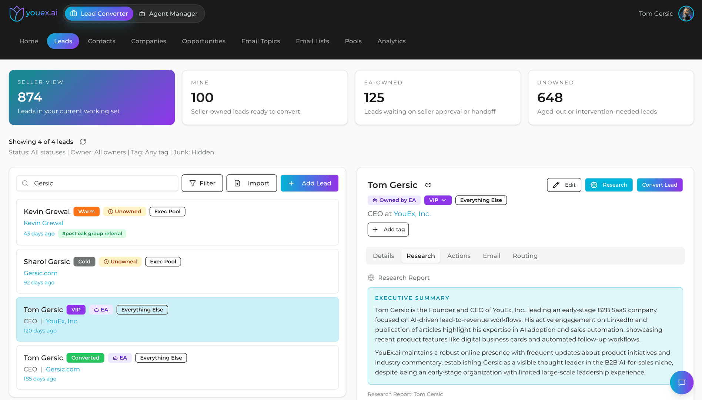Go to Home nav item
The image size is (702, 400).
[x=29, y=41]
